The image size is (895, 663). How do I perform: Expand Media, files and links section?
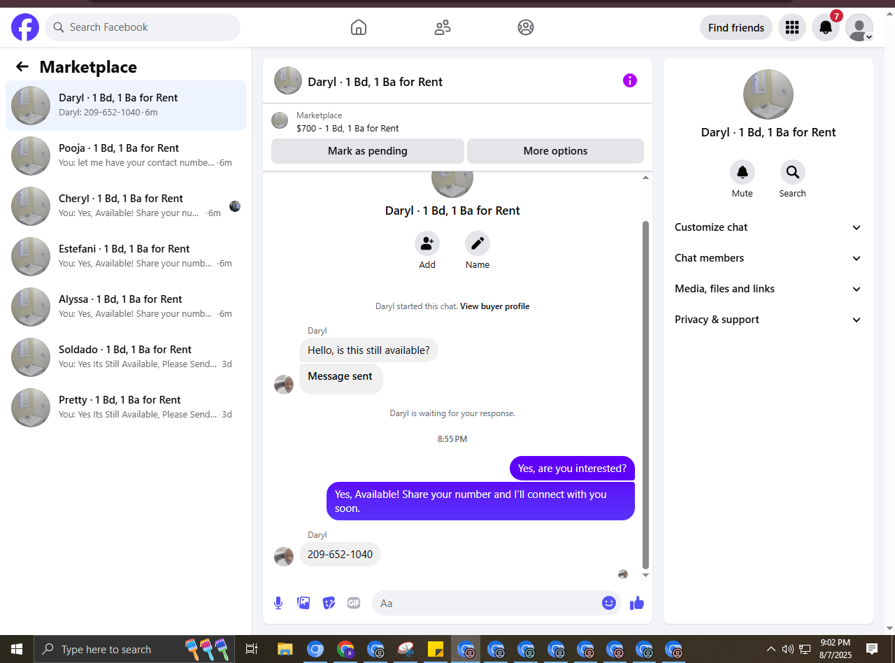tap(768, 289)
